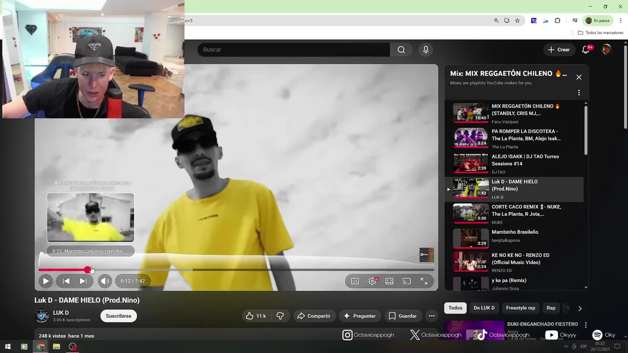Screen dimensions: 628x353
Task: Show hidden system tray icons
Action: (x=566, y=347)
